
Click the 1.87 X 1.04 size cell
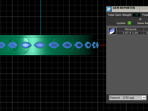pos(130,33)
